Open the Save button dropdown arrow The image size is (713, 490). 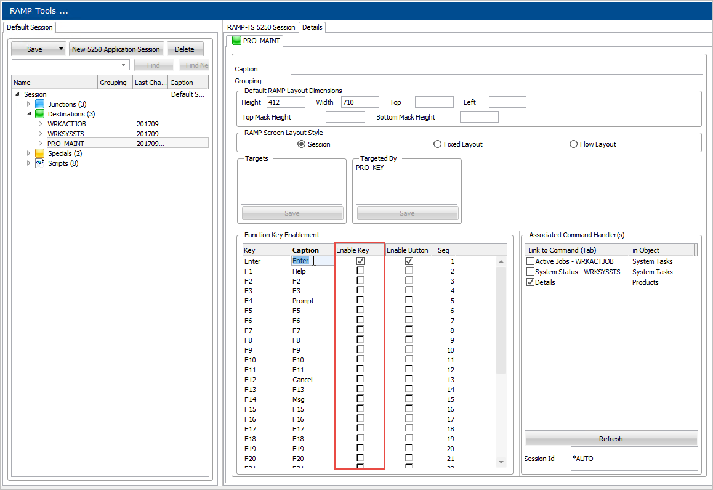pos(61,49)
